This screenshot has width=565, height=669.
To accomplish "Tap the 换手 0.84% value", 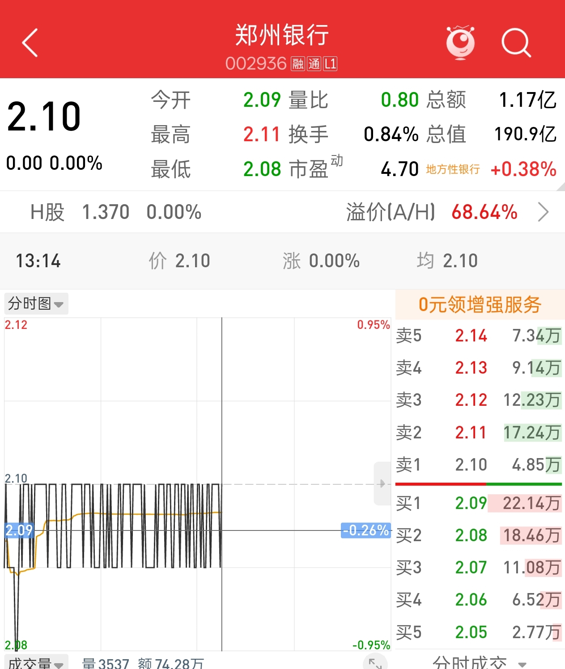I will coord(391,134).
